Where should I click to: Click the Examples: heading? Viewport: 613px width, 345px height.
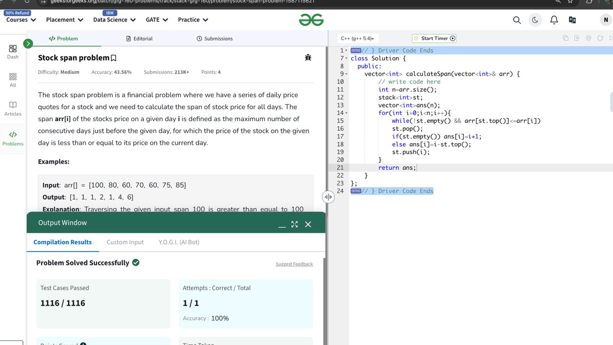[54, 162]
